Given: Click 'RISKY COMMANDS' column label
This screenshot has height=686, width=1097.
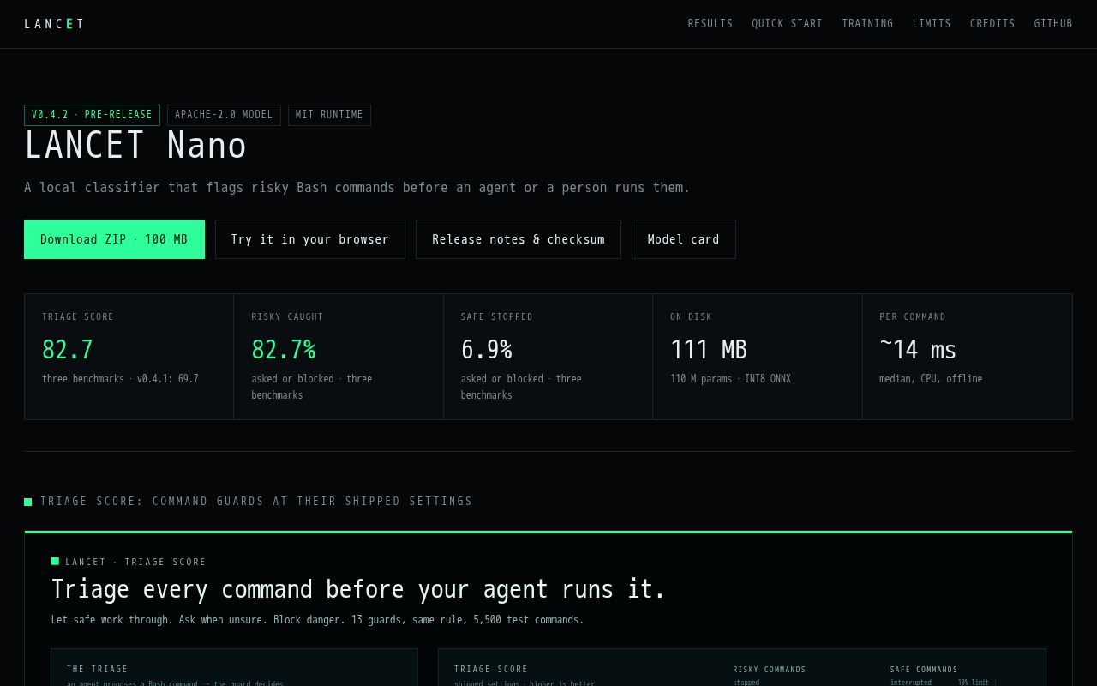Looking at the screenshot, I should pyautogui.click(x=770, y=670).
